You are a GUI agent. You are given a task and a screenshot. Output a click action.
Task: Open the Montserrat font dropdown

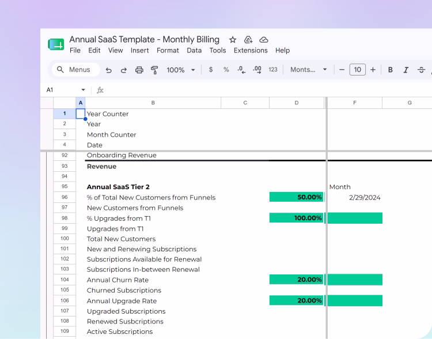coord(309,70)
